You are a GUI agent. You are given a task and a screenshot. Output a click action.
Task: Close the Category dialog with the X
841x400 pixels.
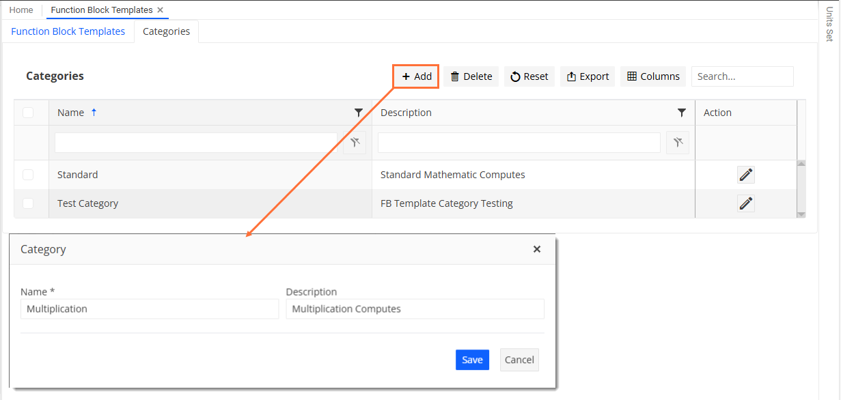[537, 249]
